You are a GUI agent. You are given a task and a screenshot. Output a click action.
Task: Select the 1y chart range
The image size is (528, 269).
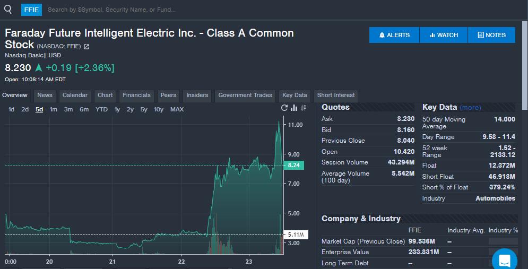click(117, 109)
